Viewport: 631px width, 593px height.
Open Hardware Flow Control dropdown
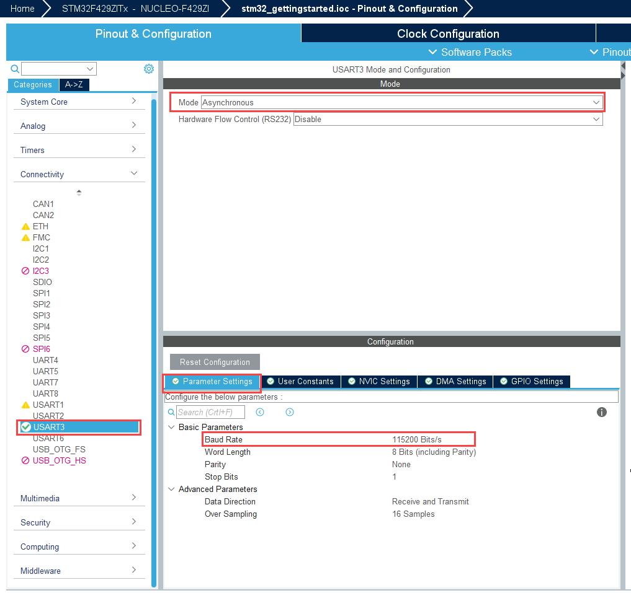(x=447, y=119)
